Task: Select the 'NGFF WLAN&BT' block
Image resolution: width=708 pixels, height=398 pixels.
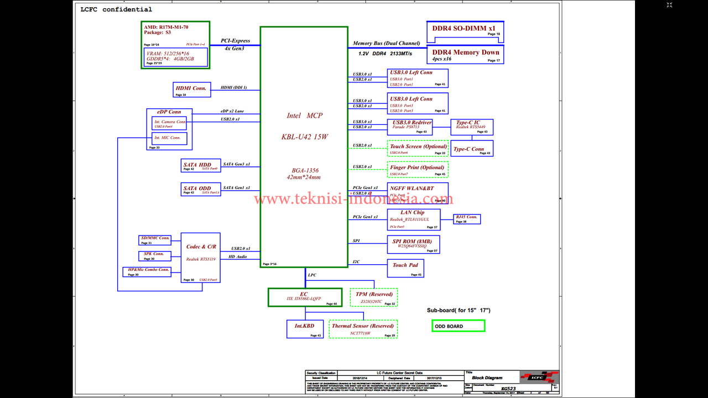Action: point(418,193)
